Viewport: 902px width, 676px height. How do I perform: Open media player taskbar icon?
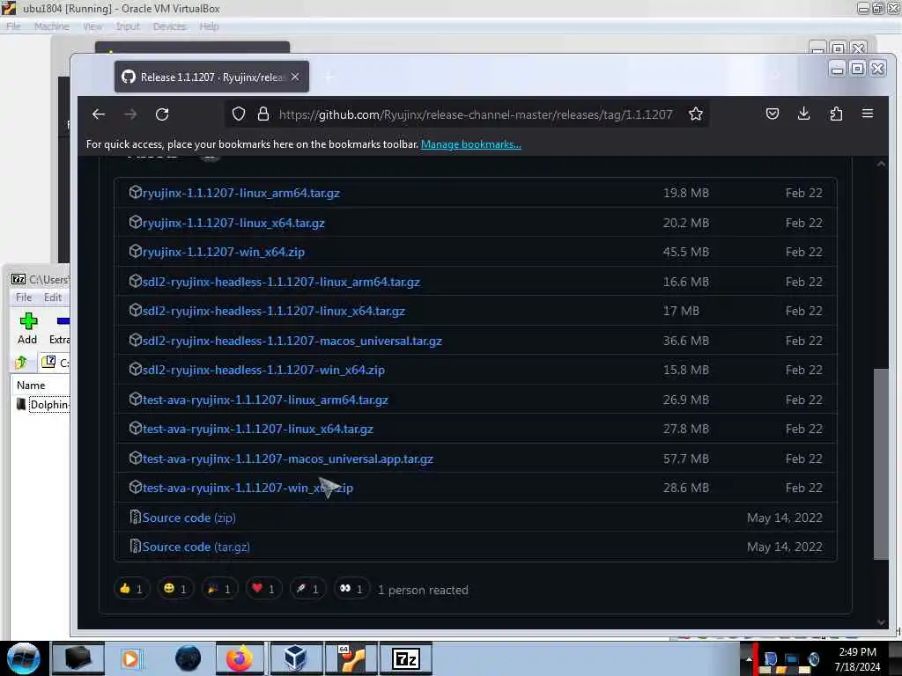click(130, 658)
